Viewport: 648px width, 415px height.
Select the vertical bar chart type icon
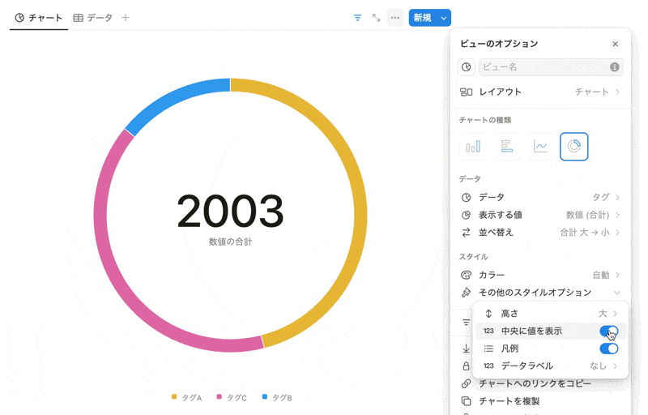click(473, 147)
